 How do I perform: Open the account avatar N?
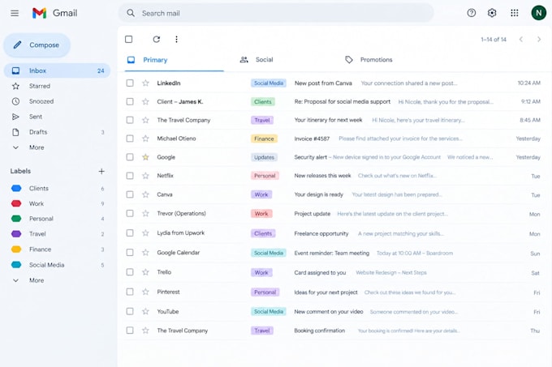pyautogui.click(x=538, y=13)
